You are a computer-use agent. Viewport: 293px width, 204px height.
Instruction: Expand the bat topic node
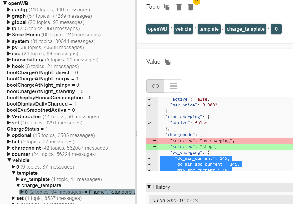[9, 142]
